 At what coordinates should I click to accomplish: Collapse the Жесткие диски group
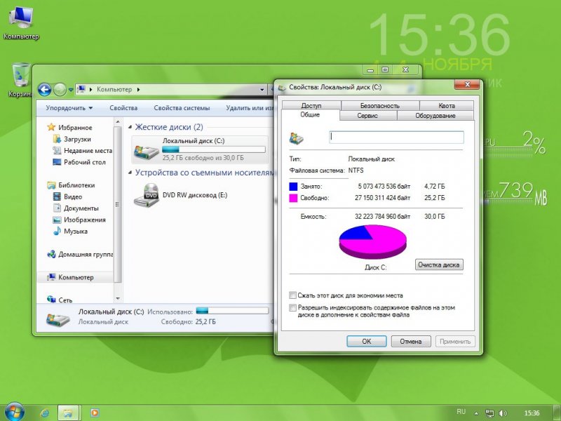tap(130, 127)
